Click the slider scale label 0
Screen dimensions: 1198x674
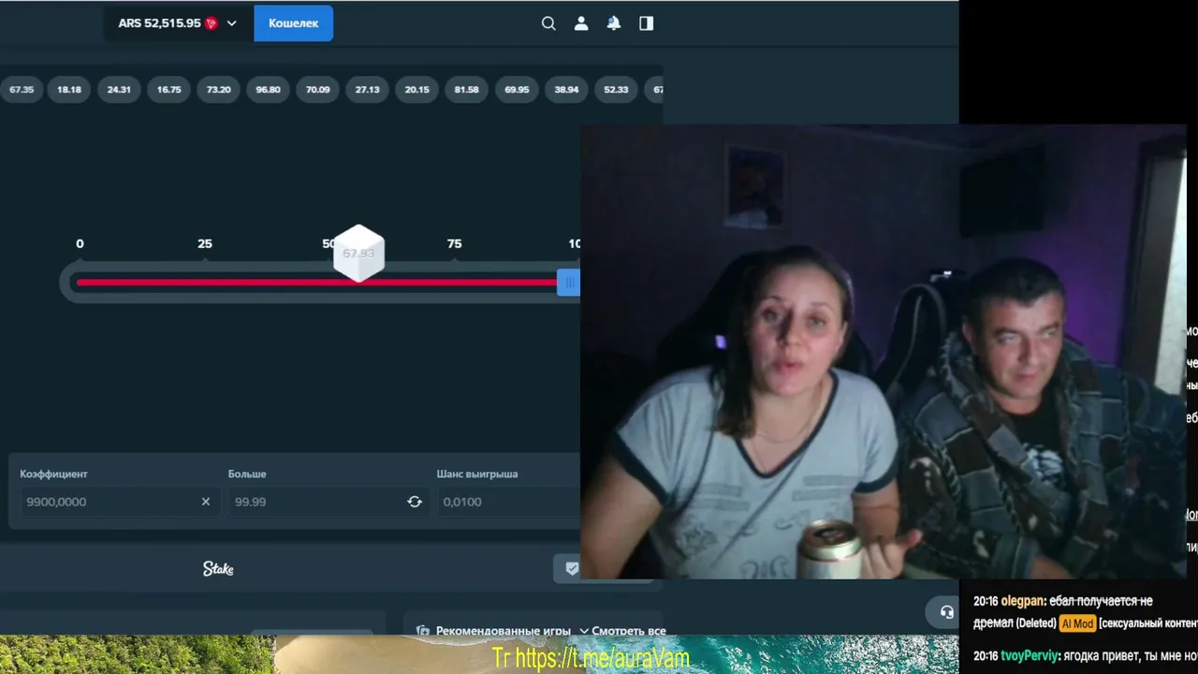[x=80, y=243]
